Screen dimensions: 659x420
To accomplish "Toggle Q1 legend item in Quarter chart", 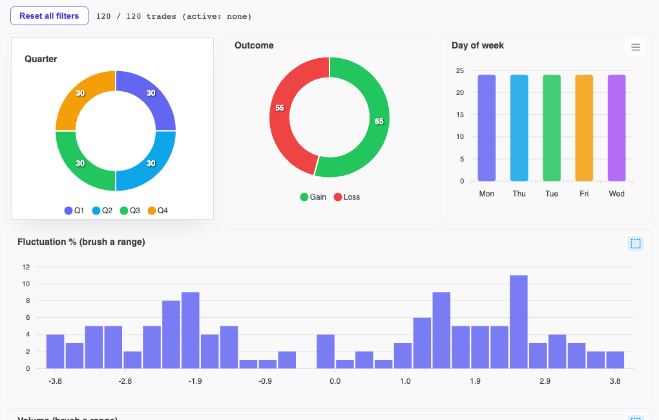I will point(74,211).
